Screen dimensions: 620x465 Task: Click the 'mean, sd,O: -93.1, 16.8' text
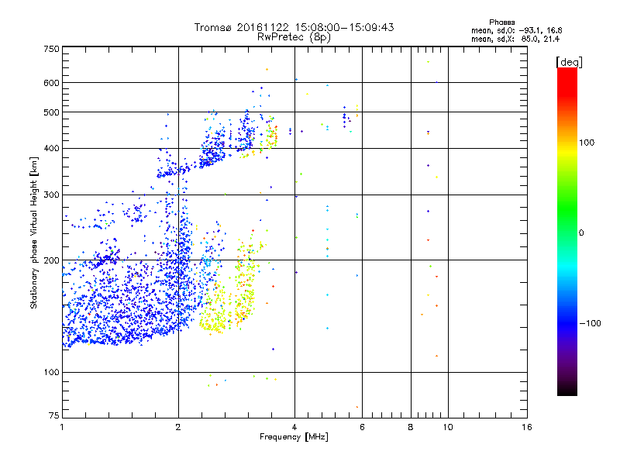(516, 30)
